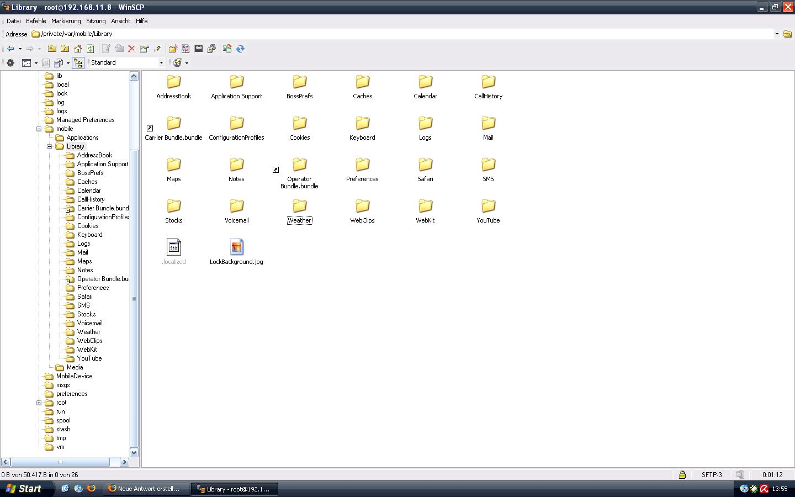Open the address path dropdown arrow
The image size is (795, 497).
click(x=776, y=34)
